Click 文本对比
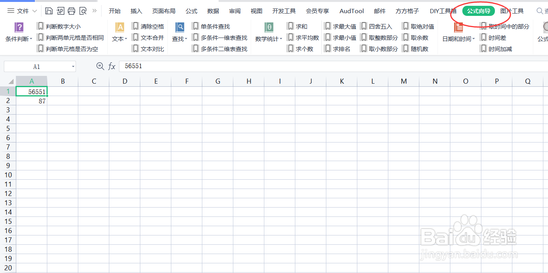The height and width of the screenshot is (273, 548). 148,49
